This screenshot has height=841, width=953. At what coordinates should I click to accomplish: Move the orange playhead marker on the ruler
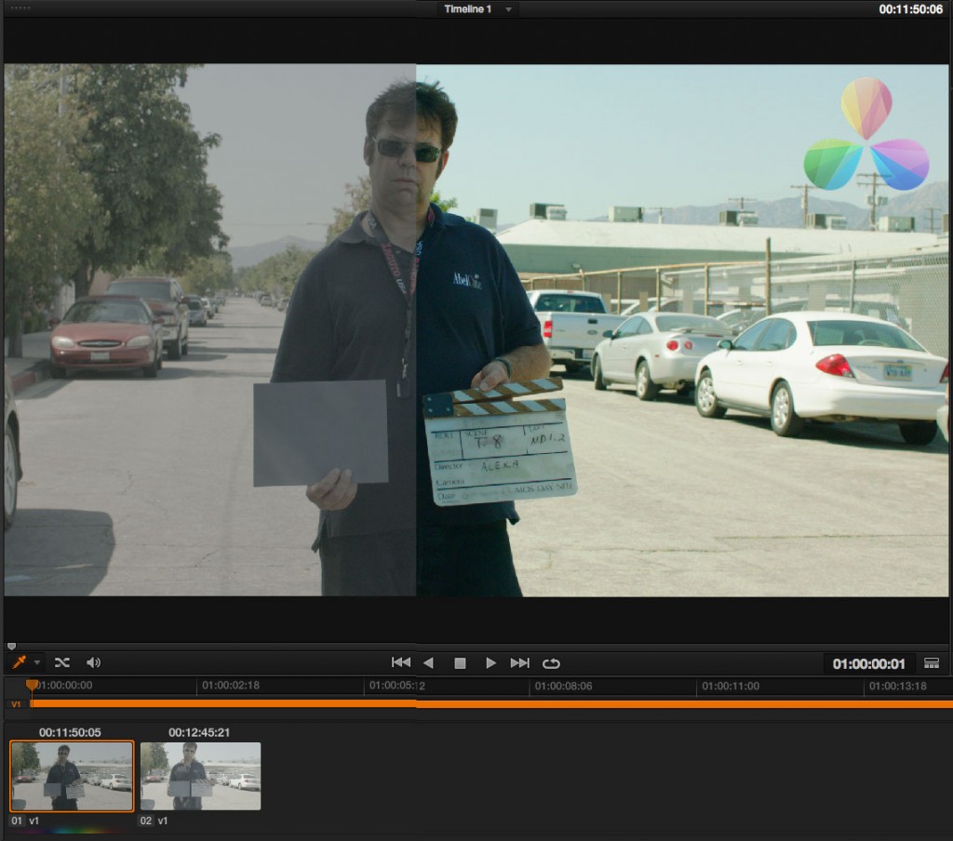click(33, 685)
